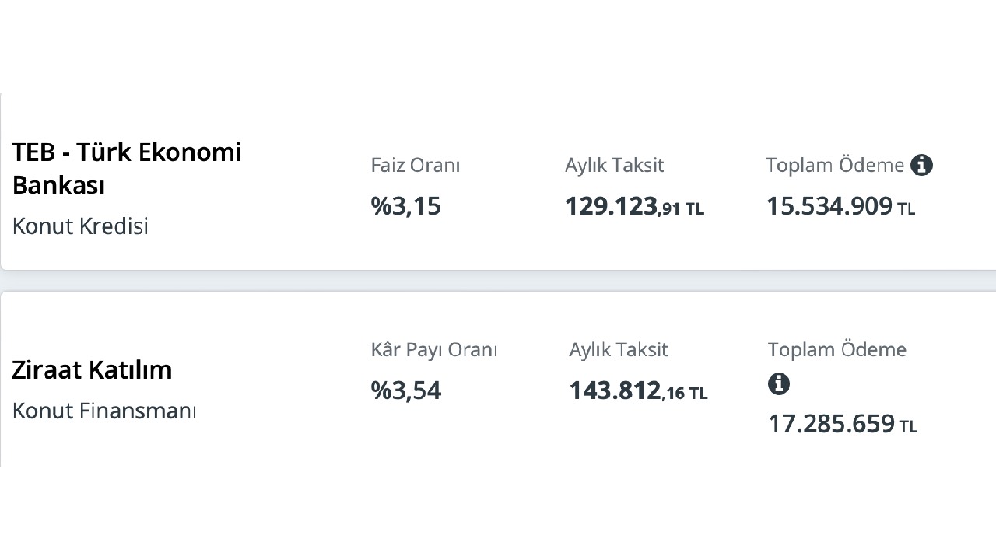Click the 17.285.659 TL total payment
The width and height of the screenshot is (996, 560).
tap(843, 424)
